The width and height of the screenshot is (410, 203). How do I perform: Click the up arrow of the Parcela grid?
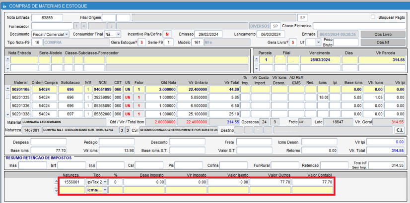click(256, 58)
